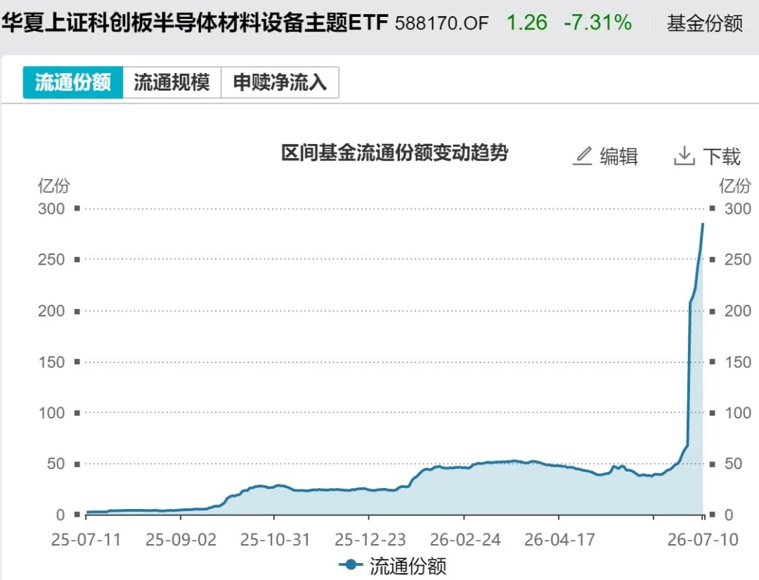Open the 基金份额 section

(705, 22)
